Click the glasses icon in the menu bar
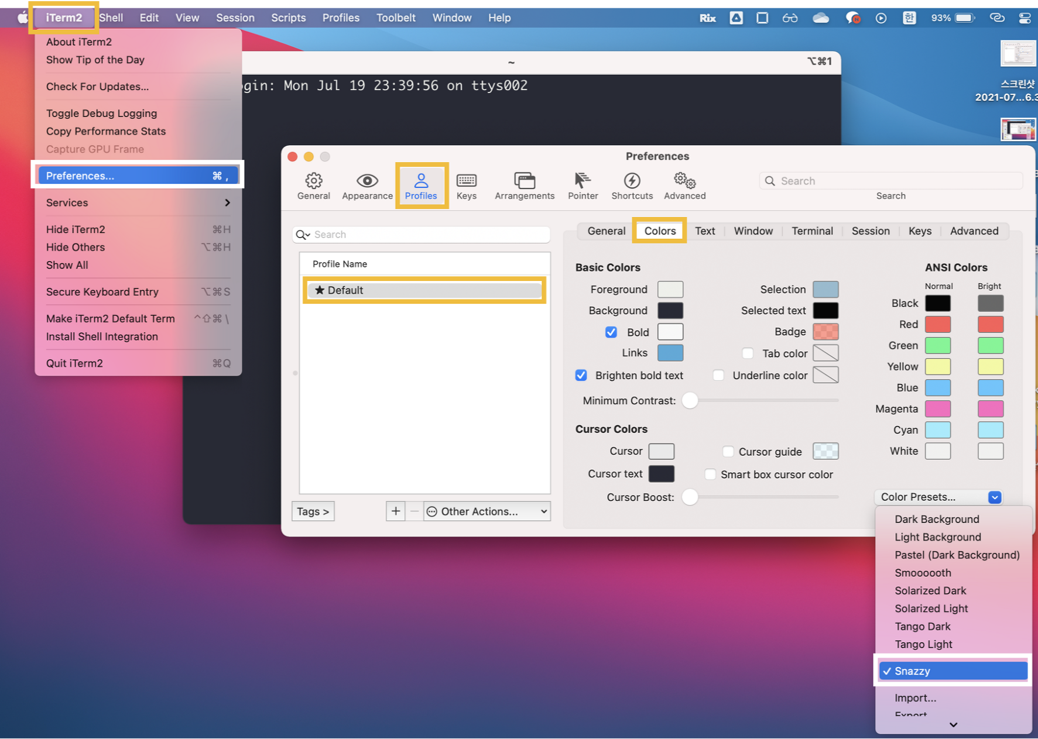This screenshot has height=739, width=1038. coord(790,18)
